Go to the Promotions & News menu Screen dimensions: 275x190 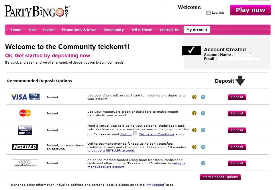coord(79,30)
